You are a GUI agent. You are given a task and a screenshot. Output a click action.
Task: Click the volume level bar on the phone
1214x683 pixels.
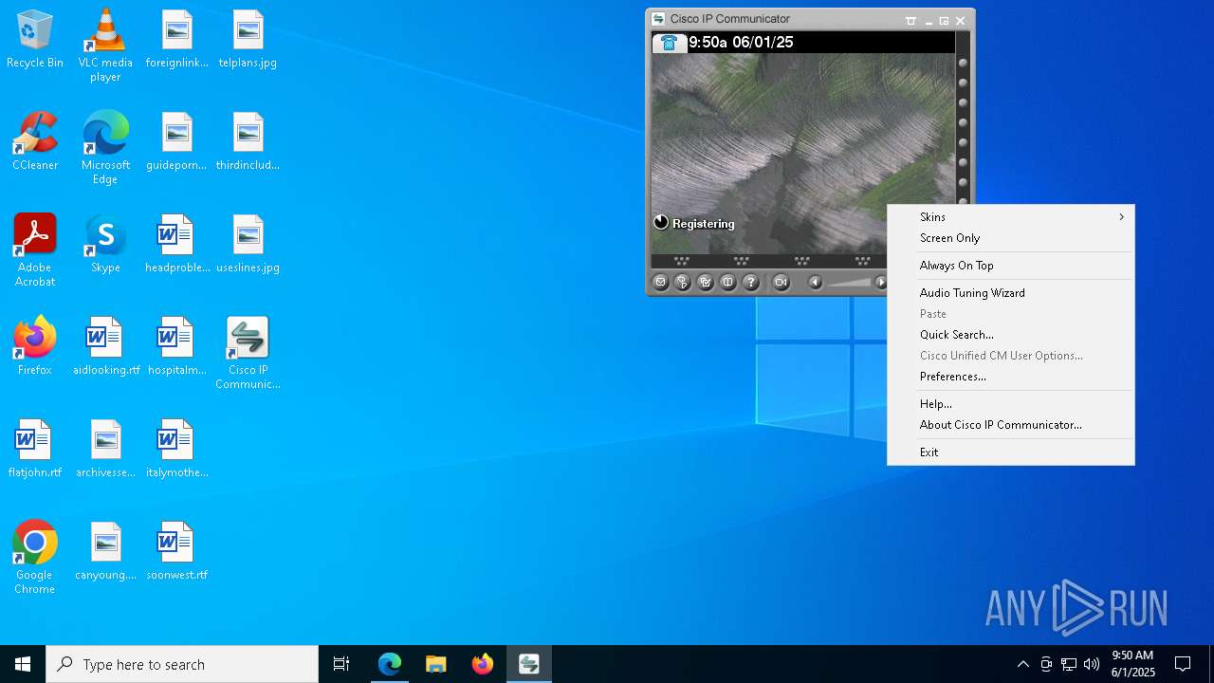point(849,282)
